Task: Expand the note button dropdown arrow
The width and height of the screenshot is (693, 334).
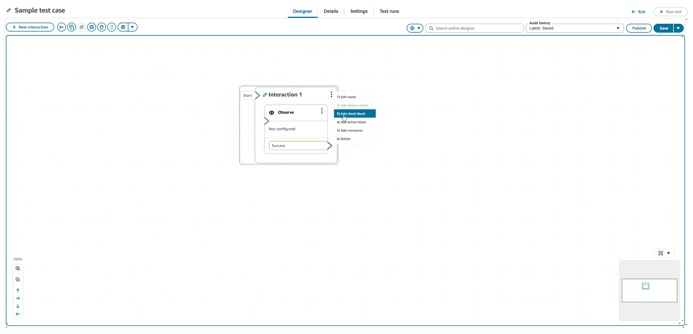Action: point(133,27)
